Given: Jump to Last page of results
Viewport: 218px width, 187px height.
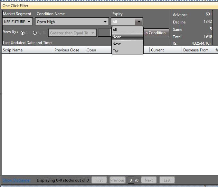Looking at the screenshot, I should 167,180.
